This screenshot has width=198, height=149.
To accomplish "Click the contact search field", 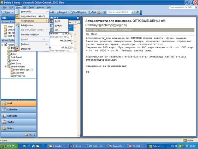I will click(x=119, y=12).
